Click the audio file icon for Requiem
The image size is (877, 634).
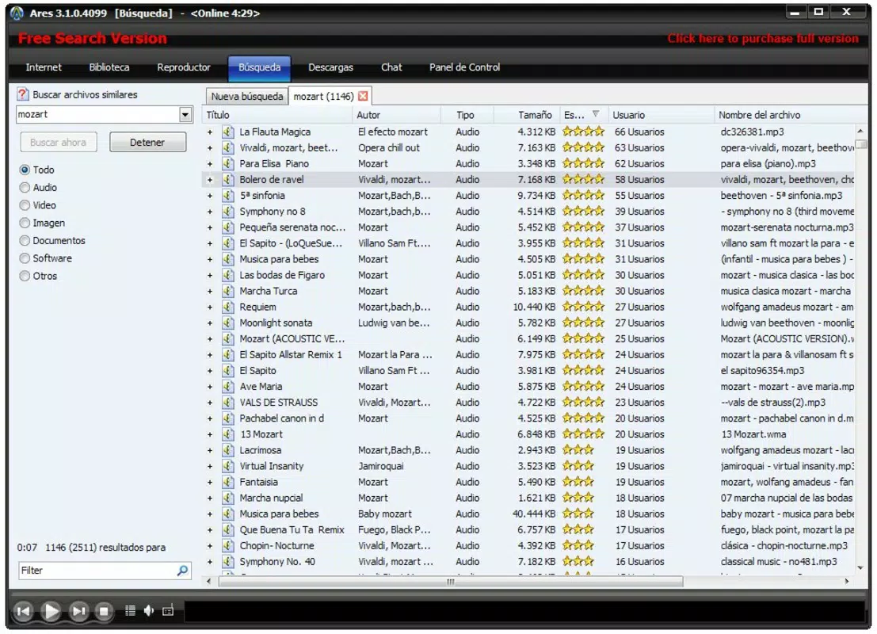pyautogui.click(x=227, y=307)
